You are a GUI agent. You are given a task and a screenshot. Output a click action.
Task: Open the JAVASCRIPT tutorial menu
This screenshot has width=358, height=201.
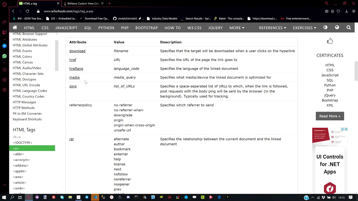[x=66, y=28]
